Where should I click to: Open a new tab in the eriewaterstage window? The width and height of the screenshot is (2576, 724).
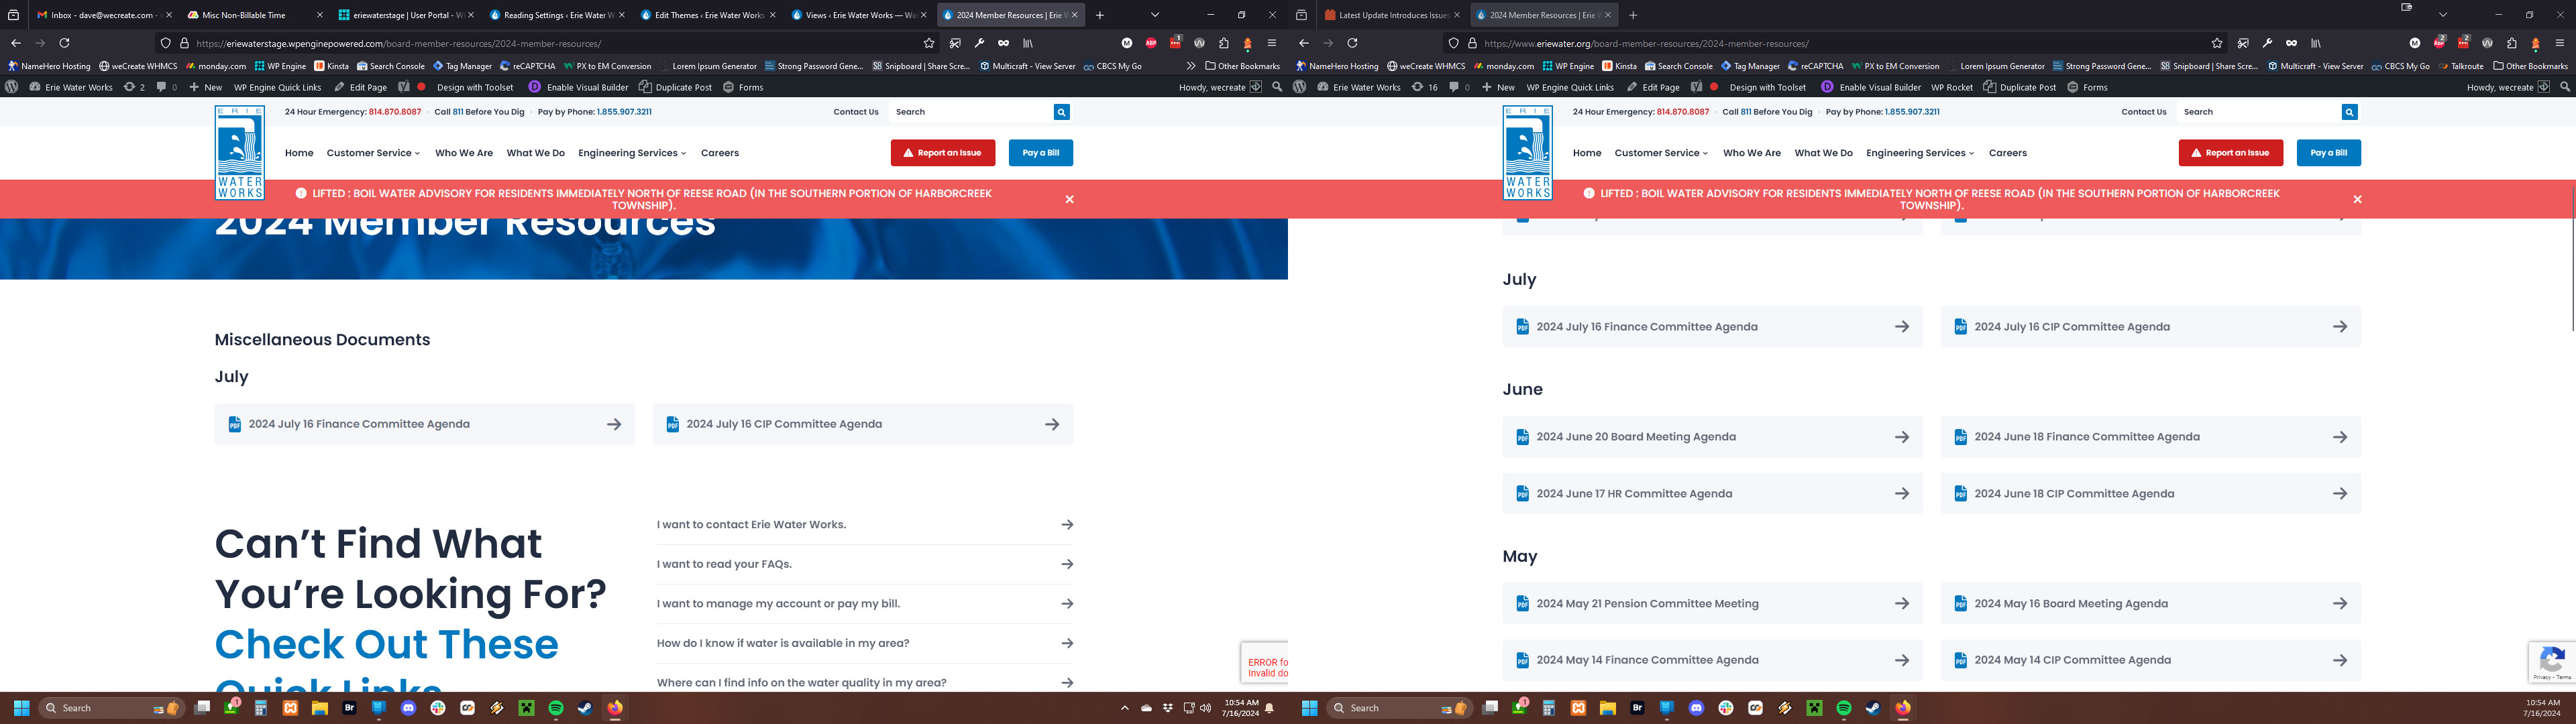pos(1100,15)
